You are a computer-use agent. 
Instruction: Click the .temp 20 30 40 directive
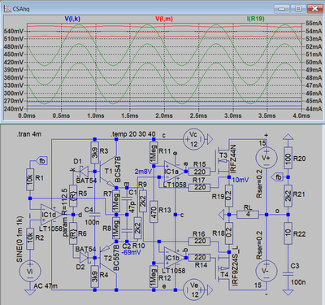pyautogui.click(x=132, y=134)
